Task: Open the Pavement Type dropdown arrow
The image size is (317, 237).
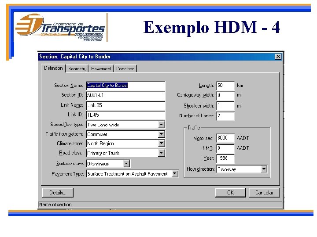Action: (175, 173)
